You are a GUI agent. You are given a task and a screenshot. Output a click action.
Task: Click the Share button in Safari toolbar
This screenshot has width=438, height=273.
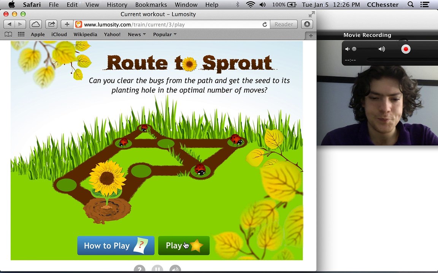pyautogui.click(x=51, y=24)
